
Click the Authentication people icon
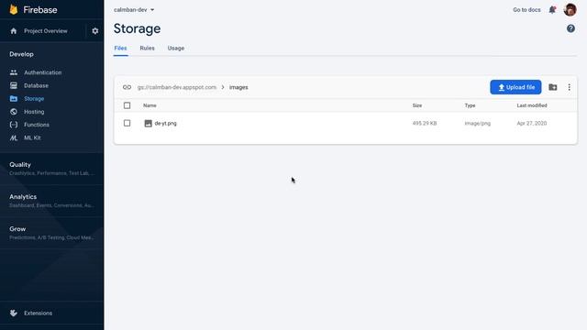pos(14,72)
